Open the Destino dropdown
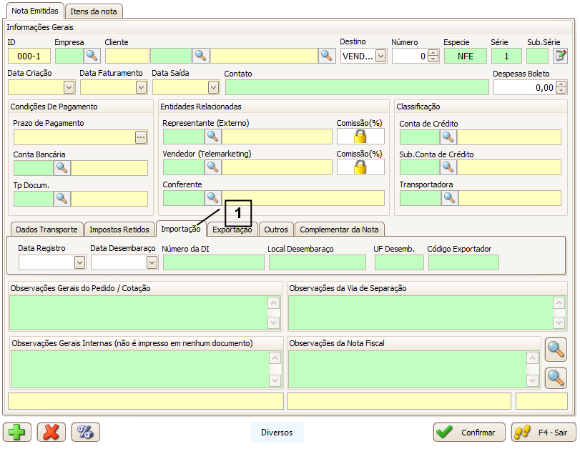The image size is (580, 449). [x=380, y=56]
